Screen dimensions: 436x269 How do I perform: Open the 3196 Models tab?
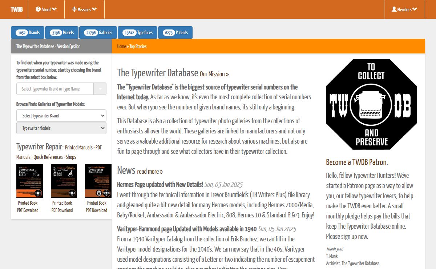62,32
